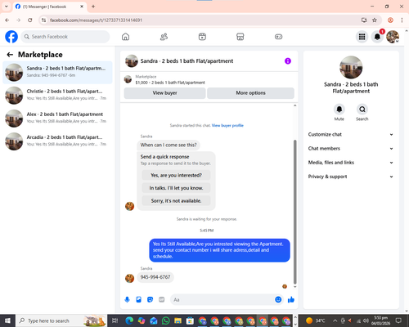Image resolution: width=409 pixels, height=327 pixels.
Task: Click the View buyer profile link
Action: pyautogui.click(x=227, y=125)
